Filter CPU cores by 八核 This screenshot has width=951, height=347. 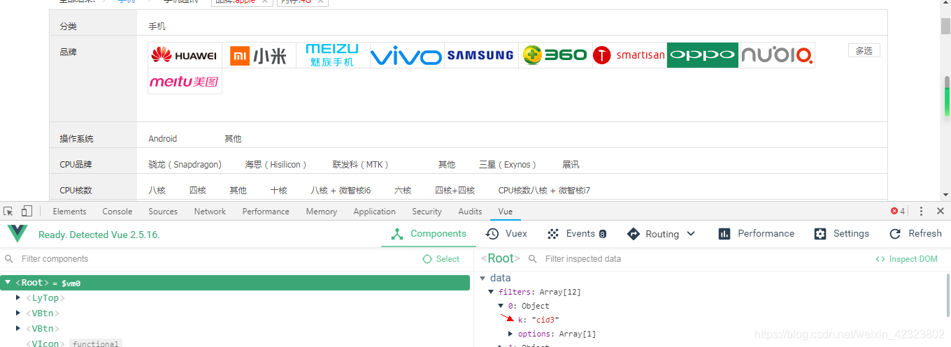(157, 190)
